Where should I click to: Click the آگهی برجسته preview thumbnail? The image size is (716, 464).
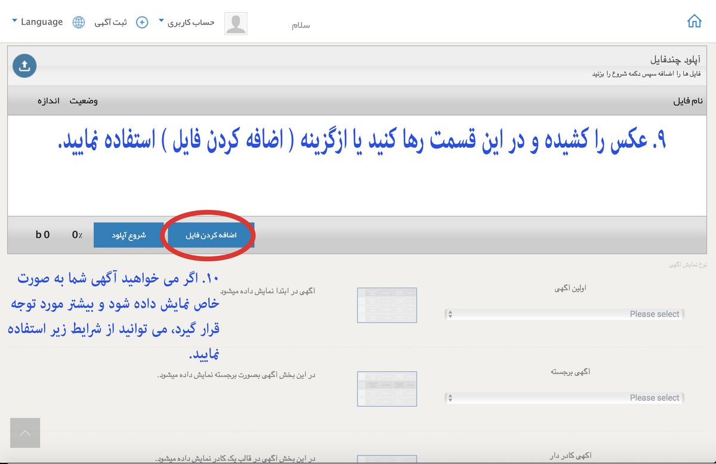pyautogui.click(x=387, y=389)
